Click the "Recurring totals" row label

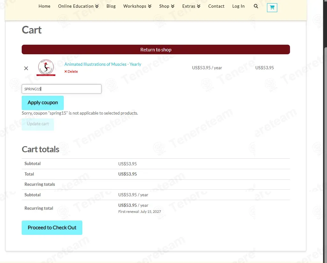pos(40,184)
